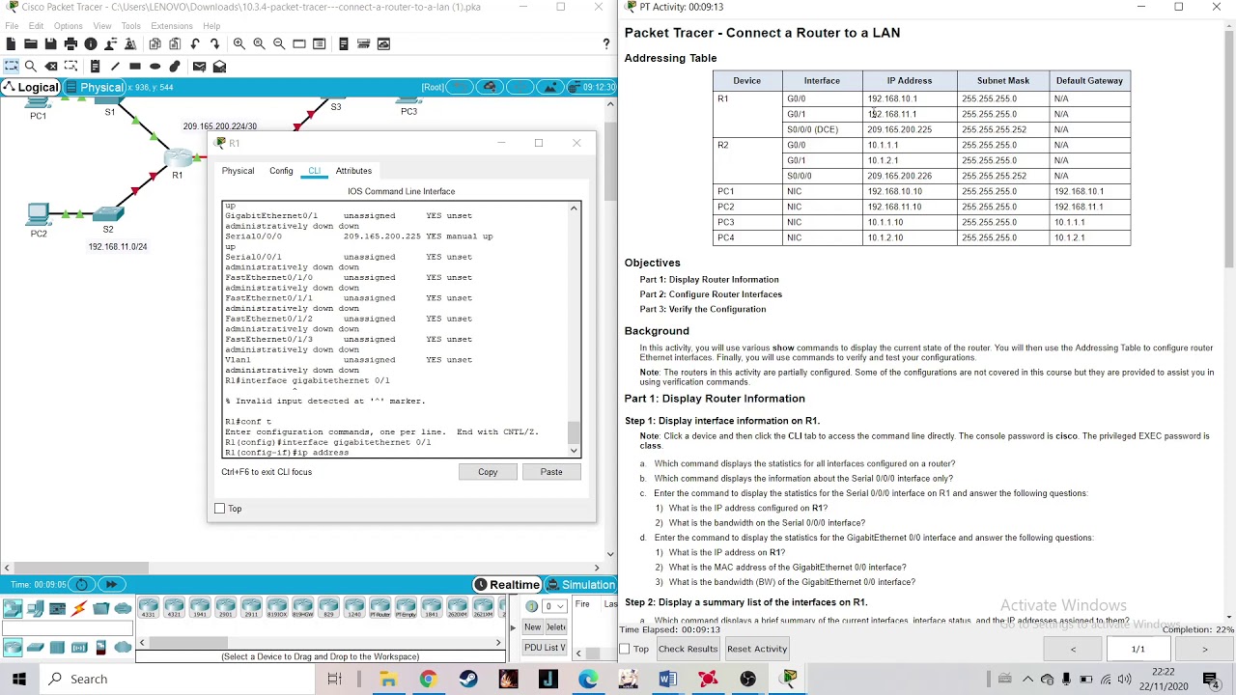Viewport: 1236px width, 695px height.
Task: Open the File menu
Action: [x=12, y=26]
